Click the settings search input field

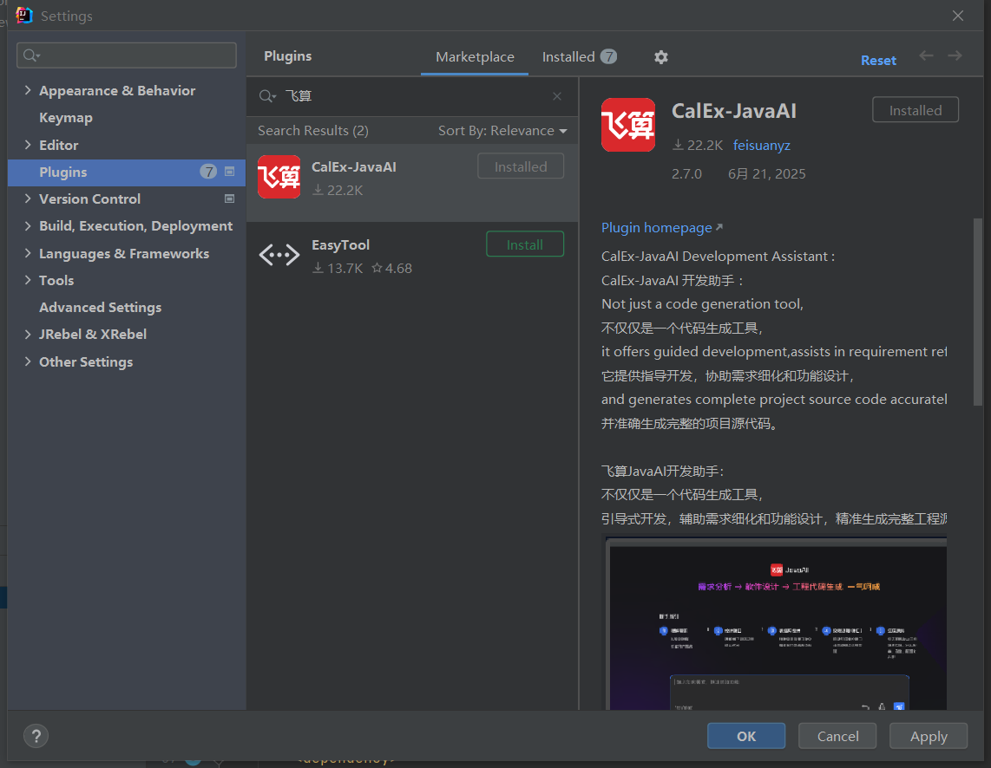[x=127, y=55]
